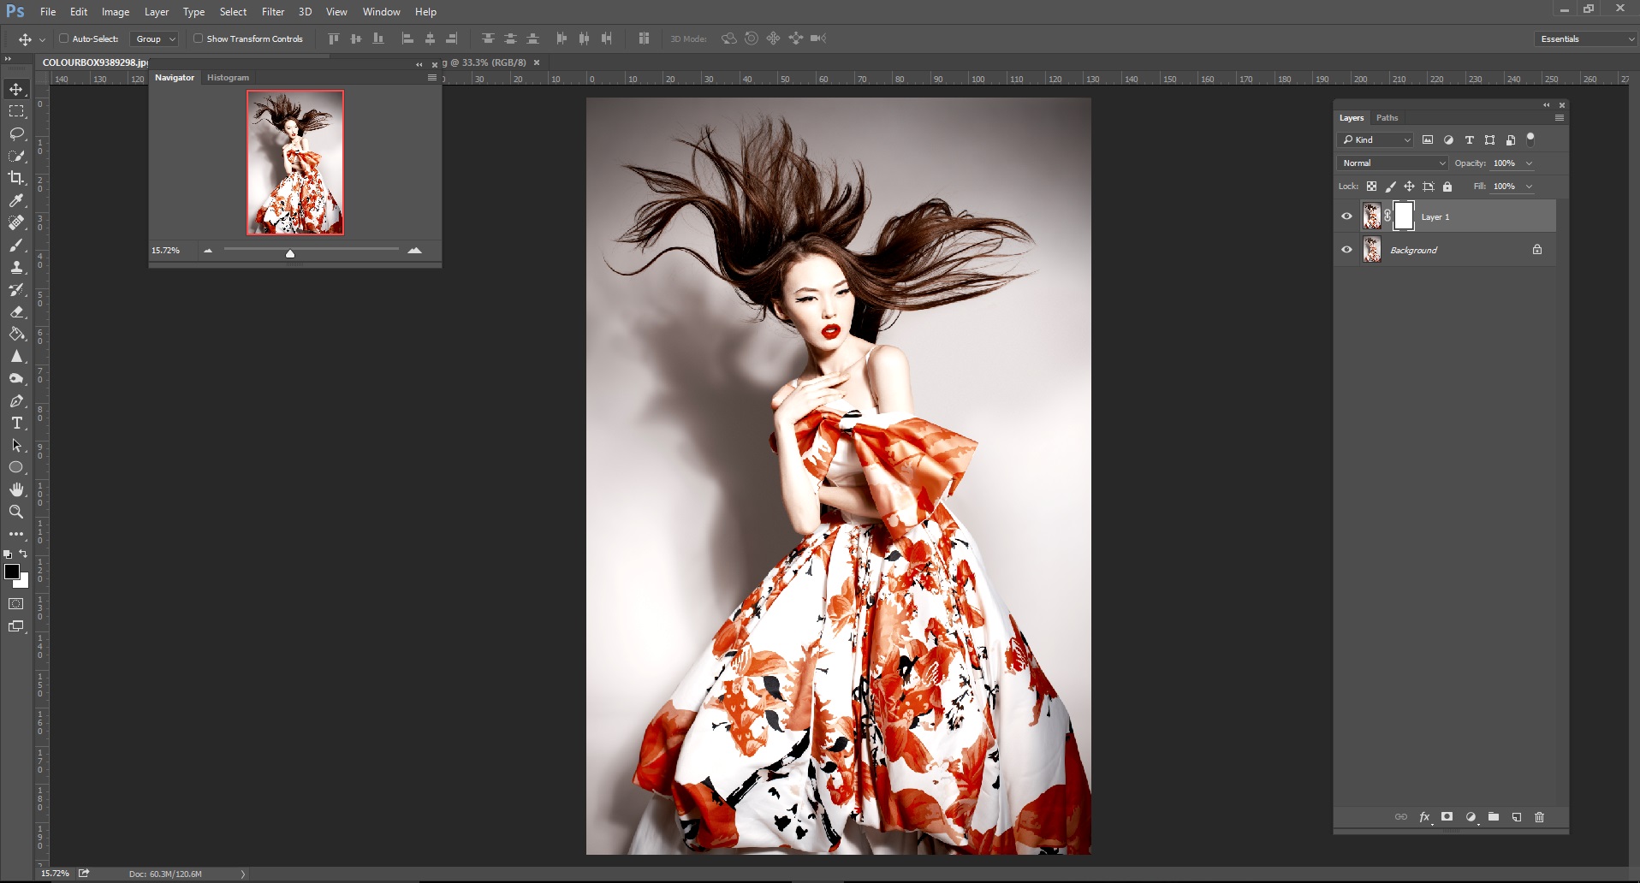Screen dimensions: 1640x883
Task: Open the workspace dropdown labeled Essentials
Action: [1584, 39]
